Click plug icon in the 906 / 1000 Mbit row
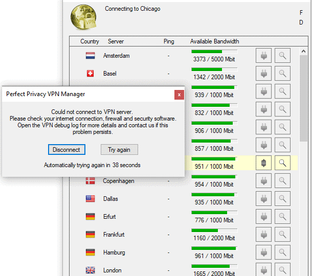This screenshot has width=312, height=276. pos(263,127)
